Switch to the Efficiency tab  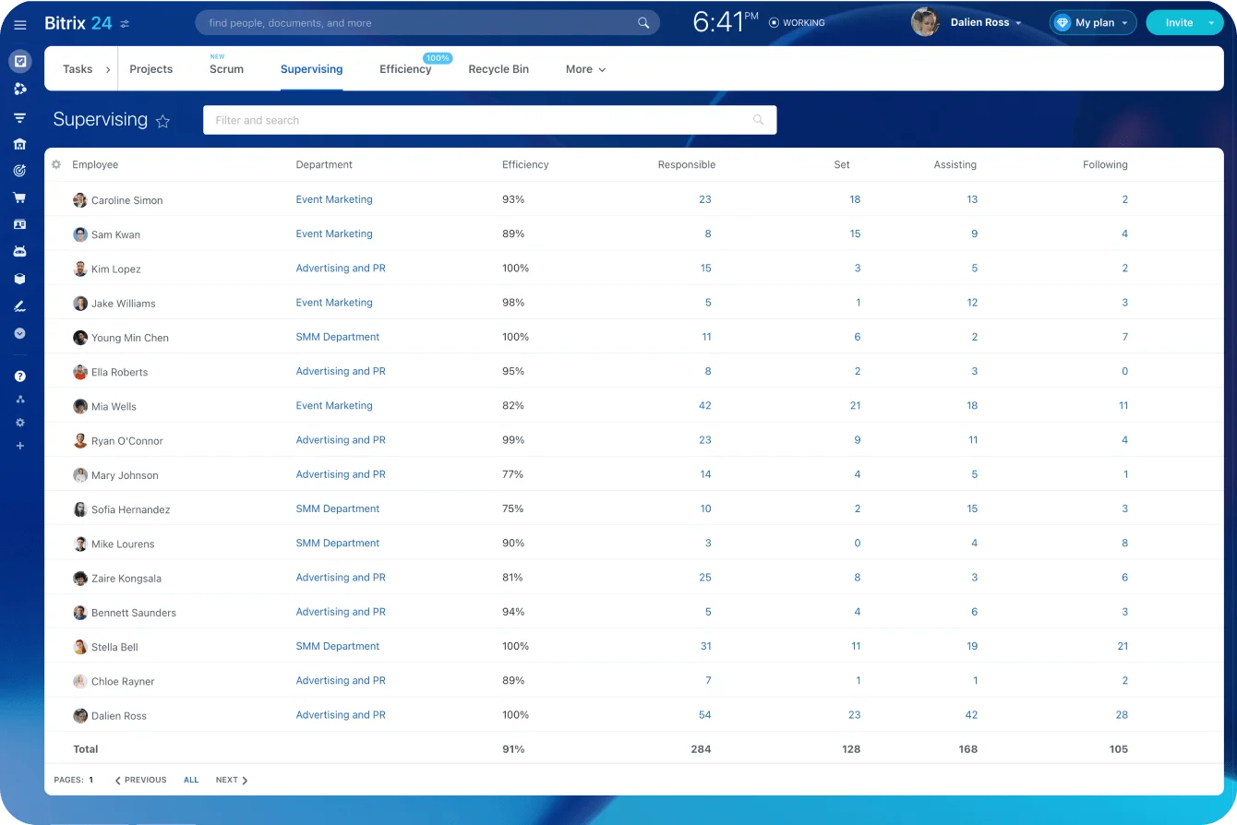point(405,69)
